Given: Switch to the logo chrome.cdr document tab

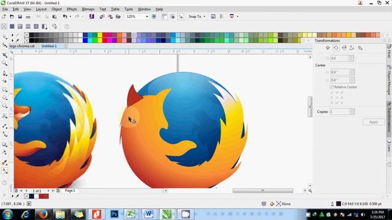Looking at the screenshot, I should (x=22, y=46).
